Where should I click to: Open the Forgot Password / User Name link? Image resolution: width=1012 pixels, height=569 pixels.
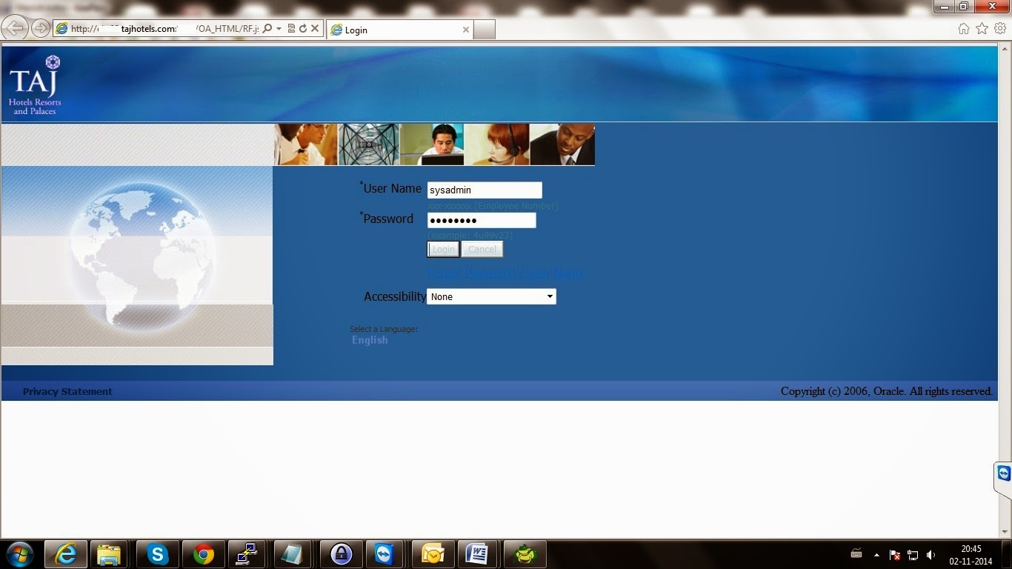coord(506,273)
